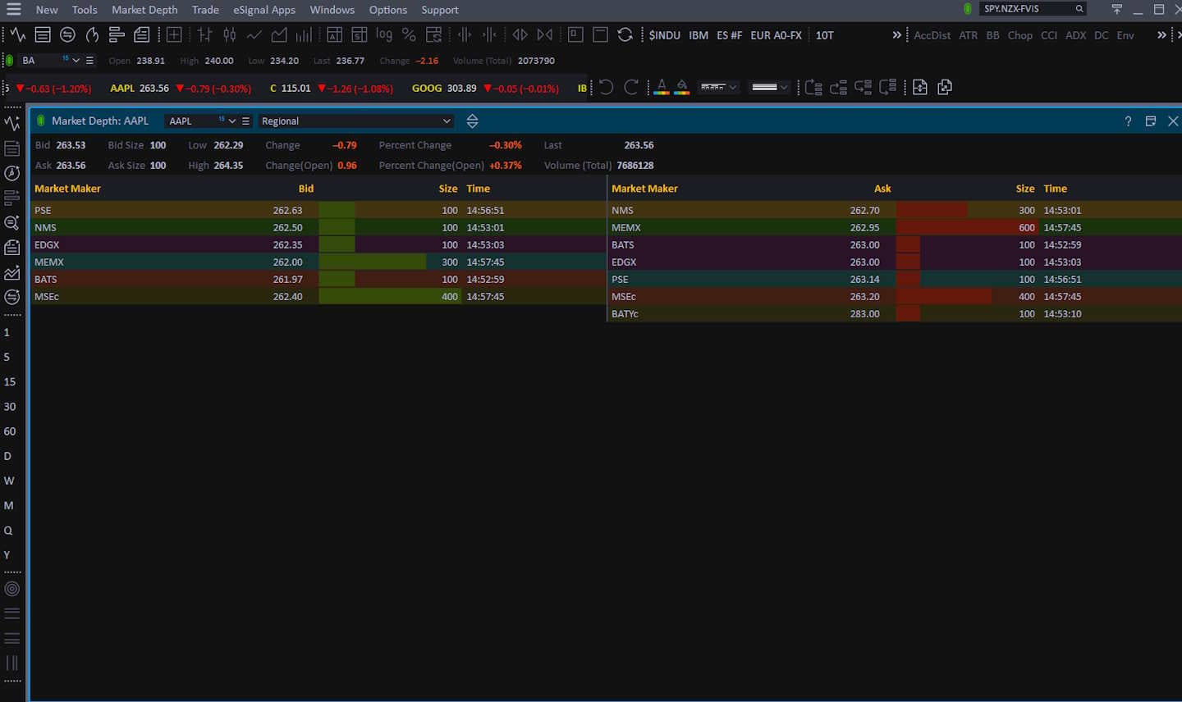The width and height of the screenshot is (1182, 702).
Task: Expand the studies overflow chevron after Env
Action: pos(1161,35)
